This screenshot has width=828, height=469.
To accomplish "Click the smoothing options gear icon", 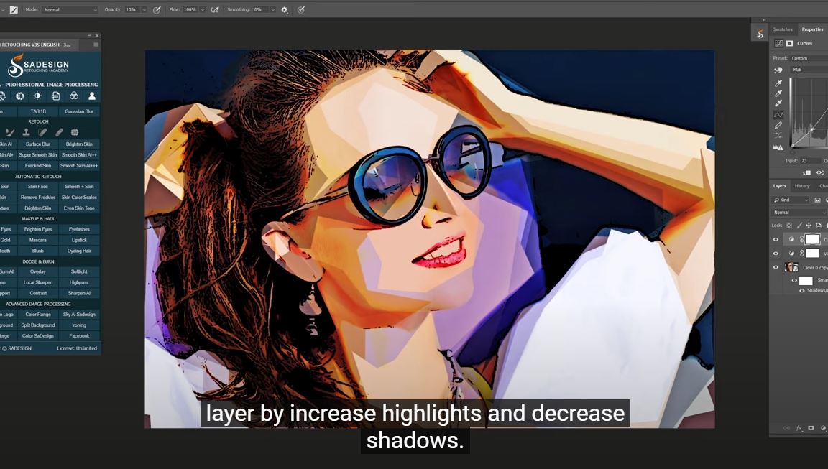I will [x=285, y=10].
